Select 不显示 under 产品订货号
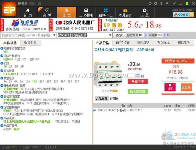The image size is (196, 150). click(7, 129)
